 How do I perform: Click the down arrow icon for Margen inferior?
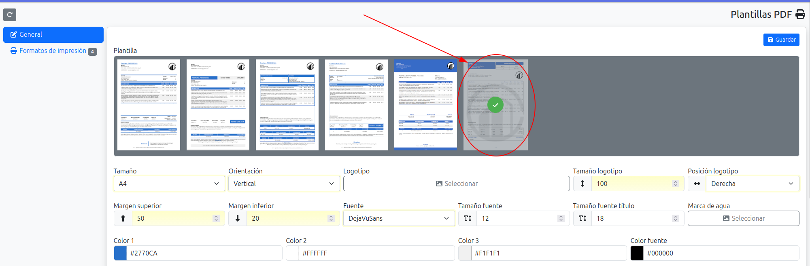click(238, 218)
